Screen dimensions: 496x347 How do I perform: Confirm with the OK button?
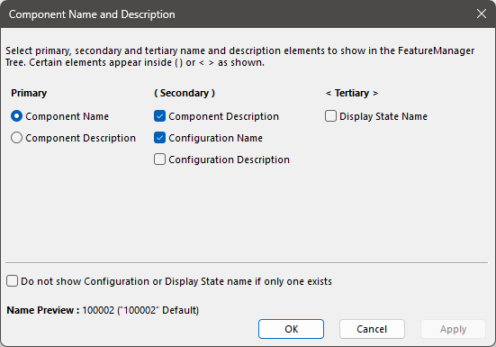coord(291,329)
